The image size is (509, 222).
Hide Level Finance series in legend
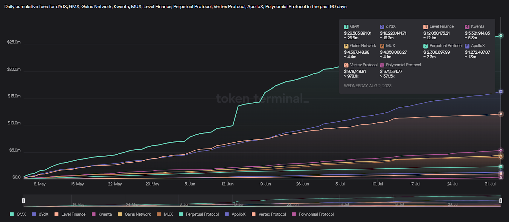[x=70, y=214]
